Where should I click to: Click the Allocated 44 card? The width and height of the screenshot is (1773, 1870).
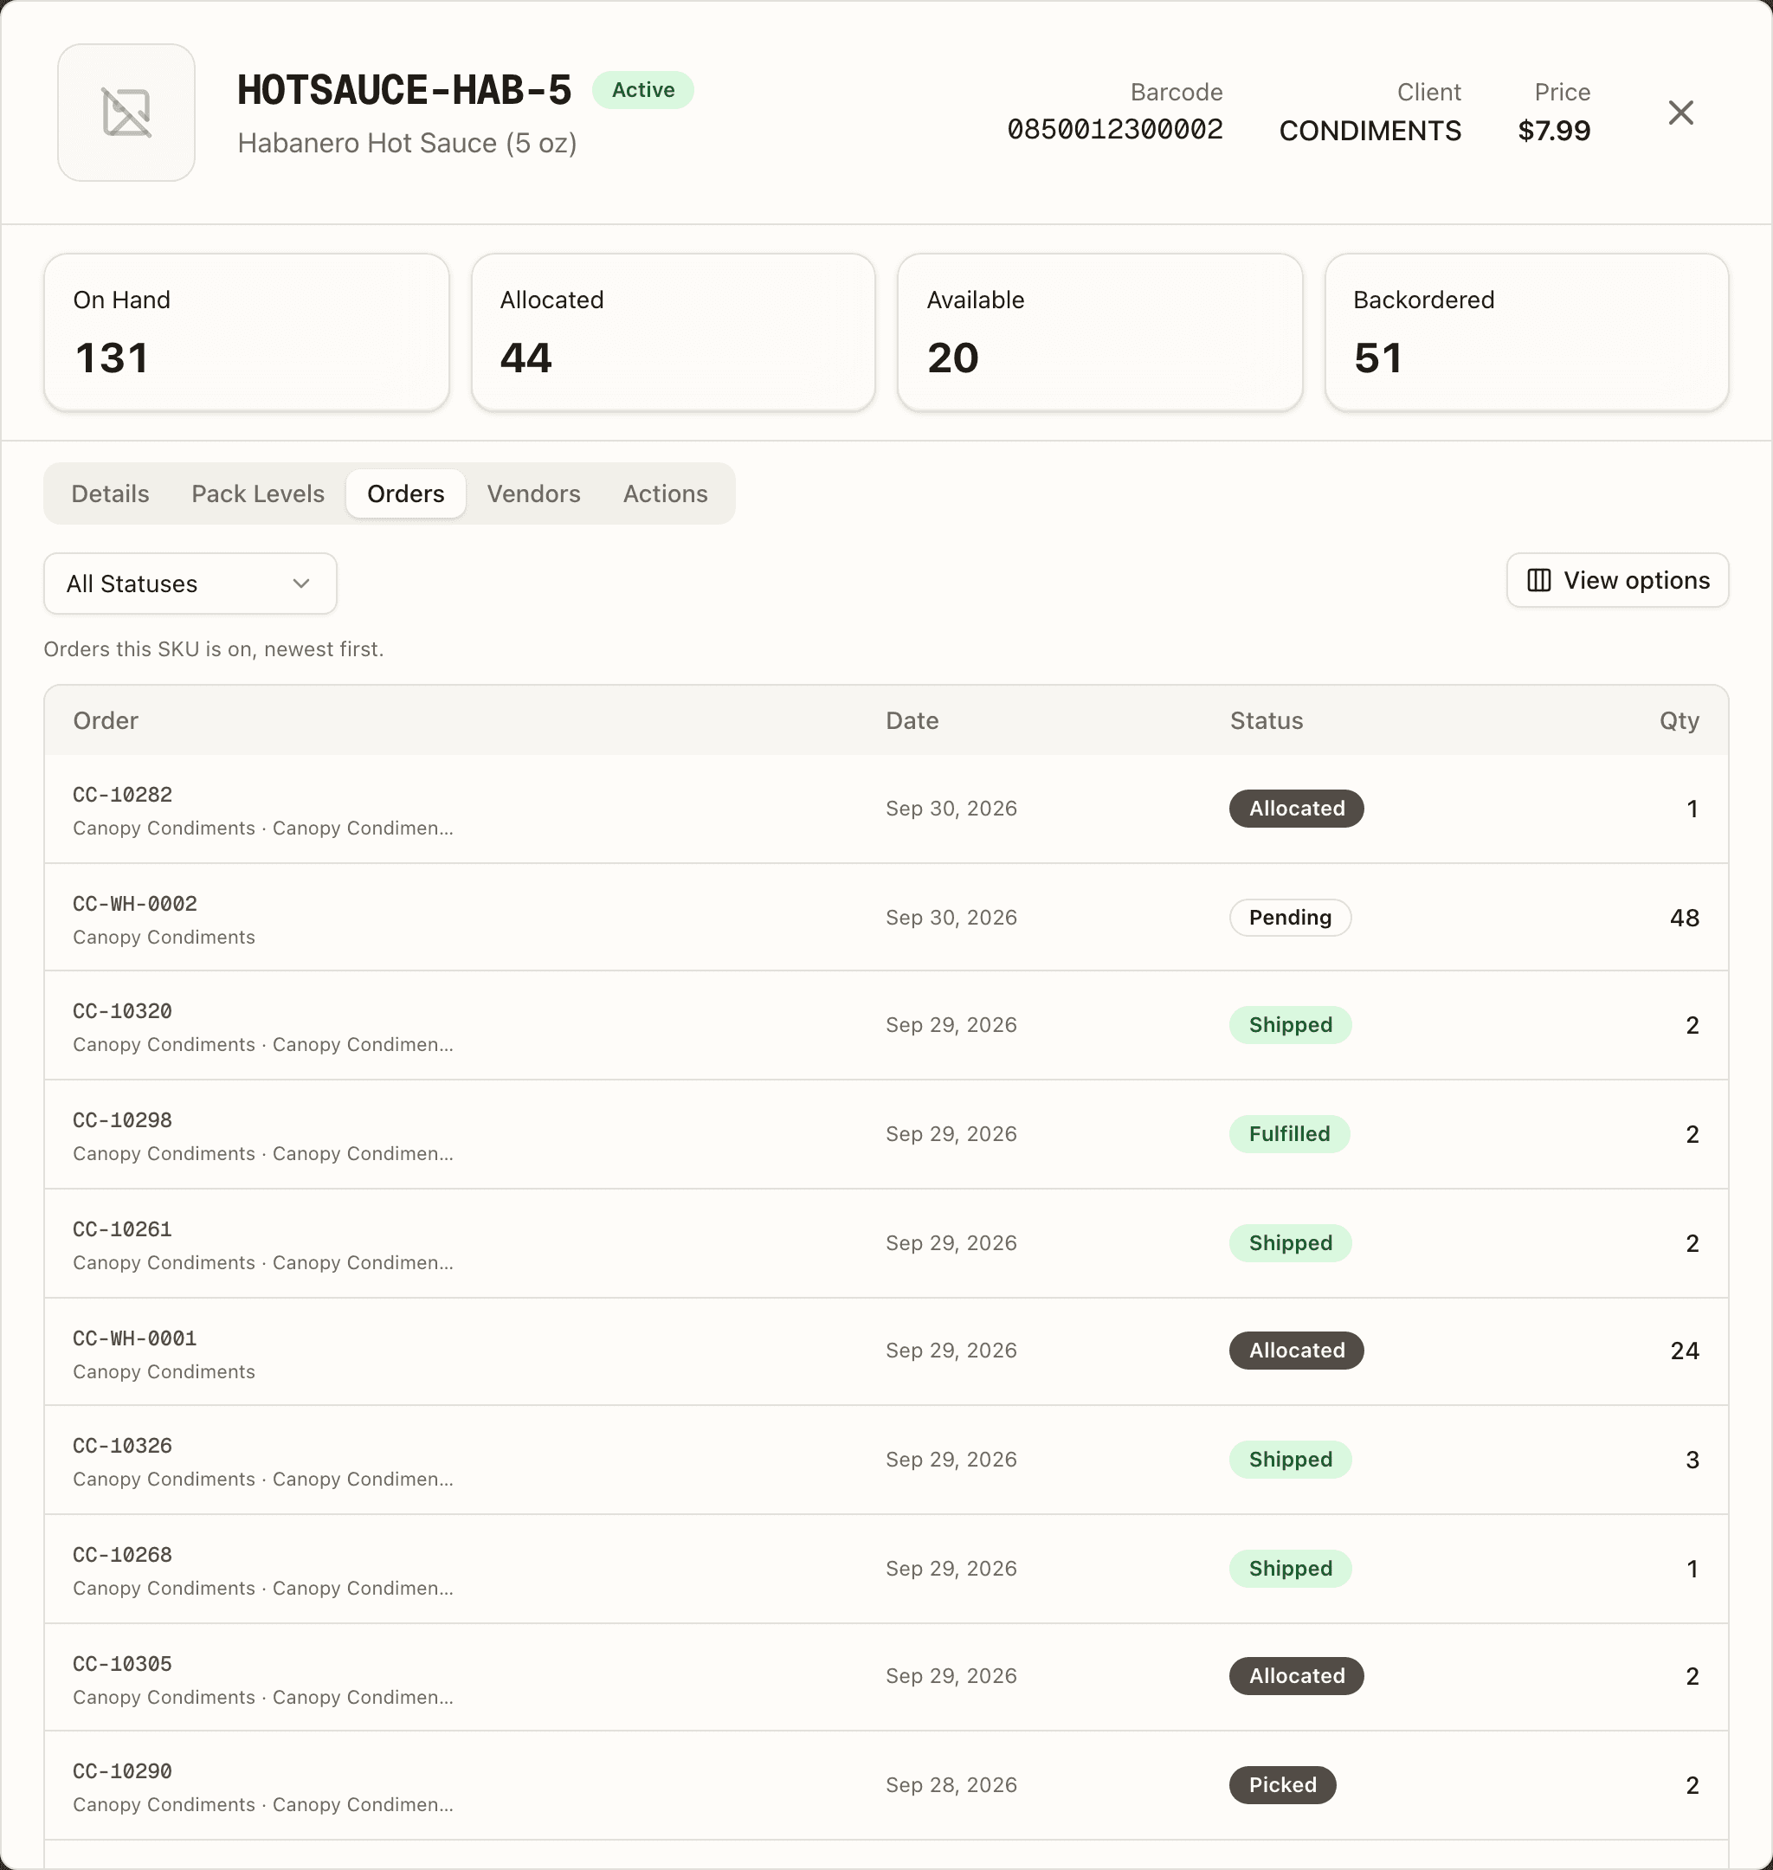point(673,332)
